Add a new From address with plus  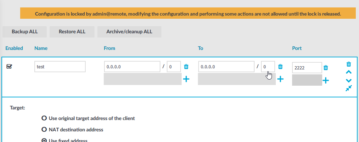186,79
